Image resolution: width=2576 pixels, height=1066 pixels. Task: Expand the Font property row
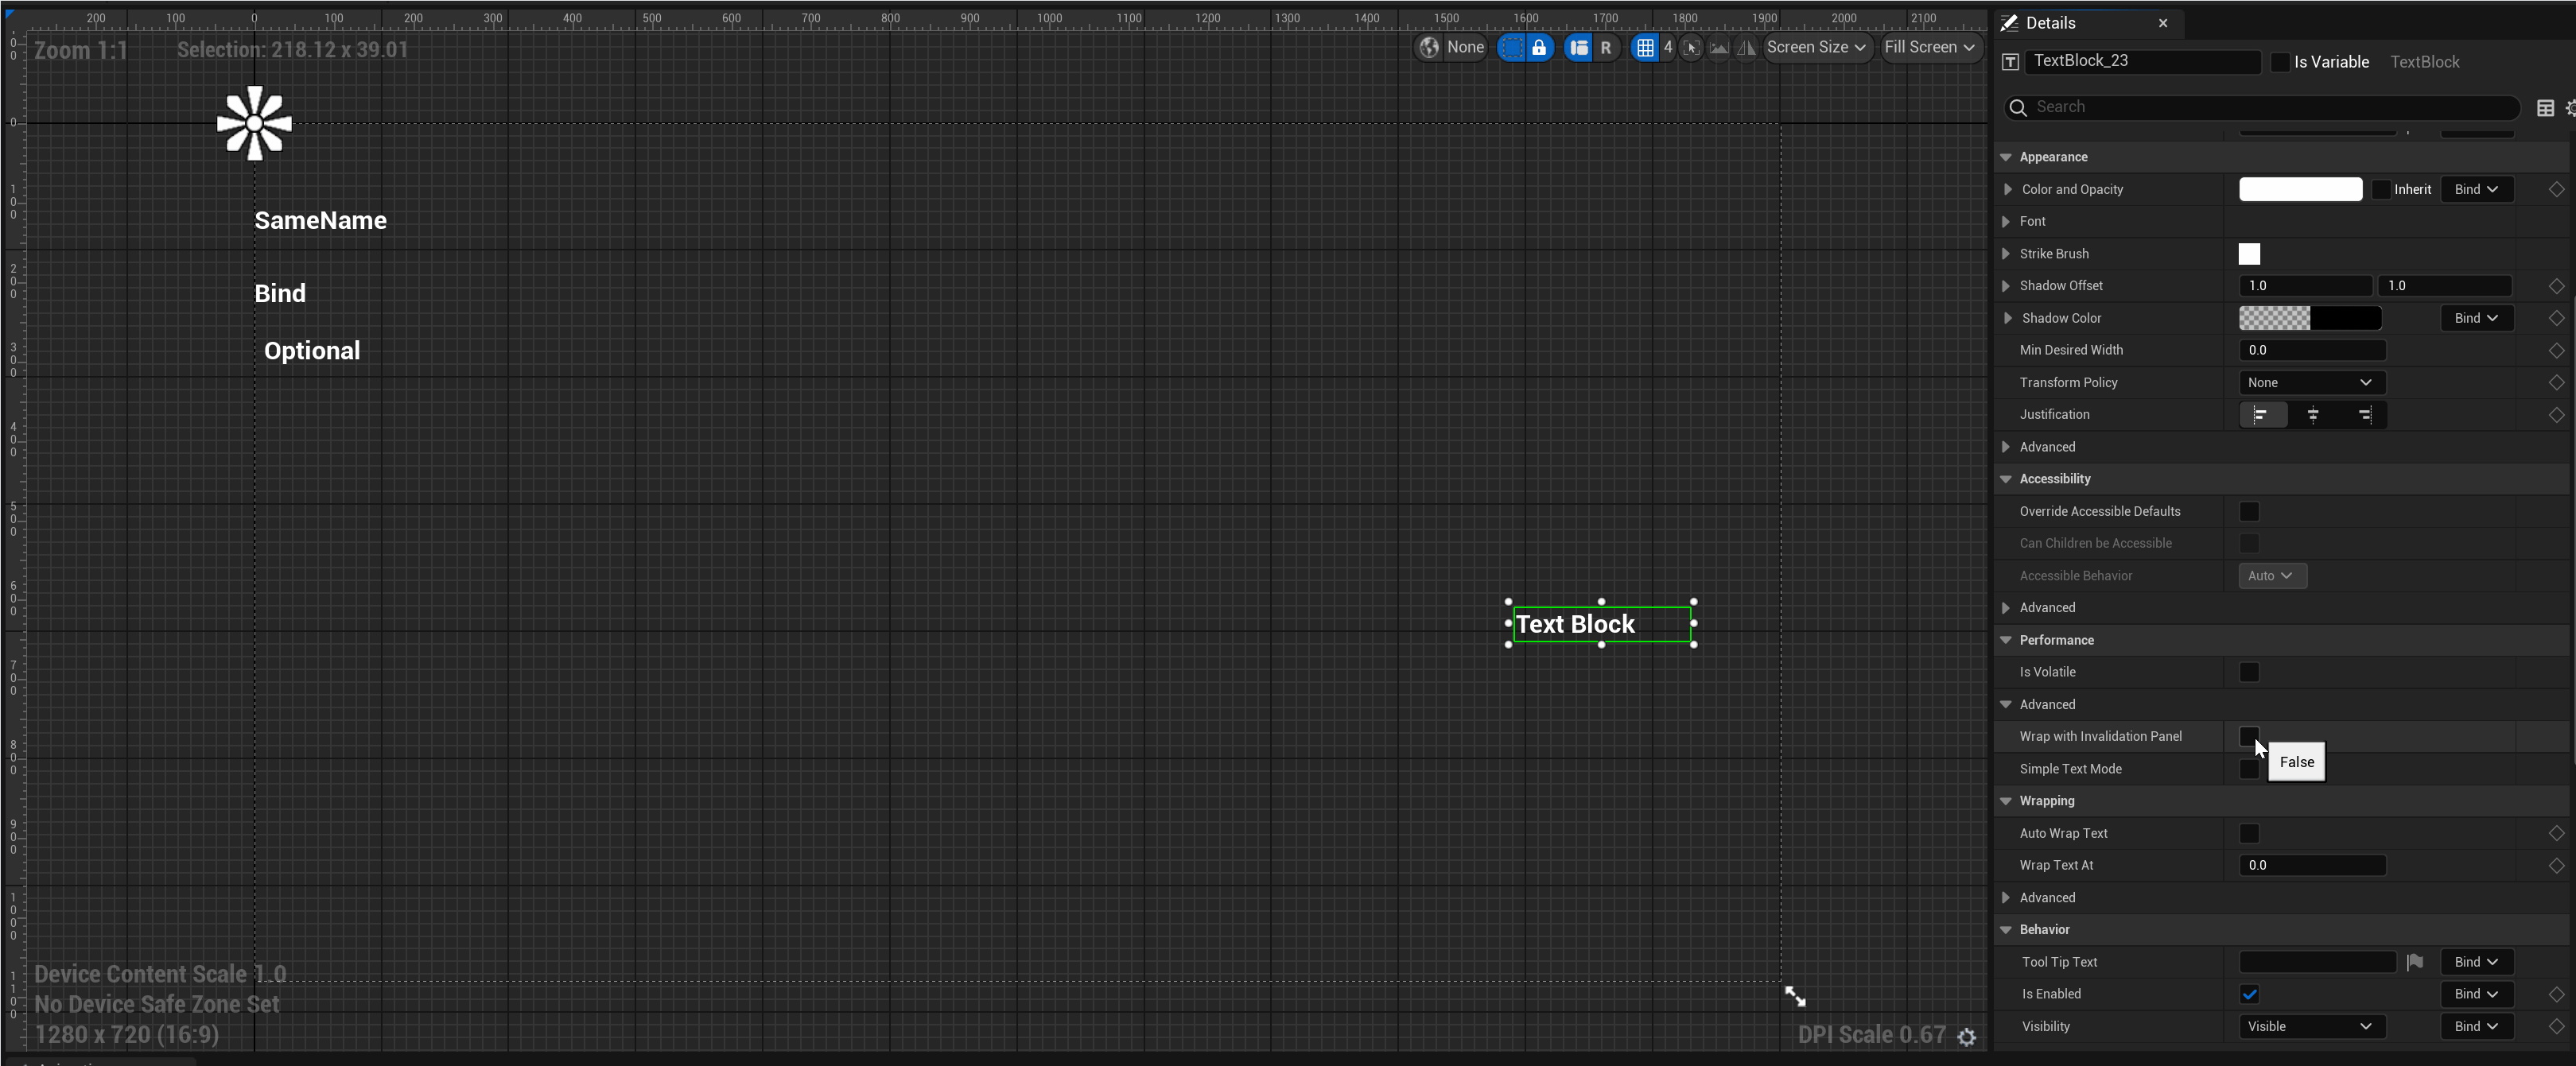pyautogui.click(x=2006, y=222)
